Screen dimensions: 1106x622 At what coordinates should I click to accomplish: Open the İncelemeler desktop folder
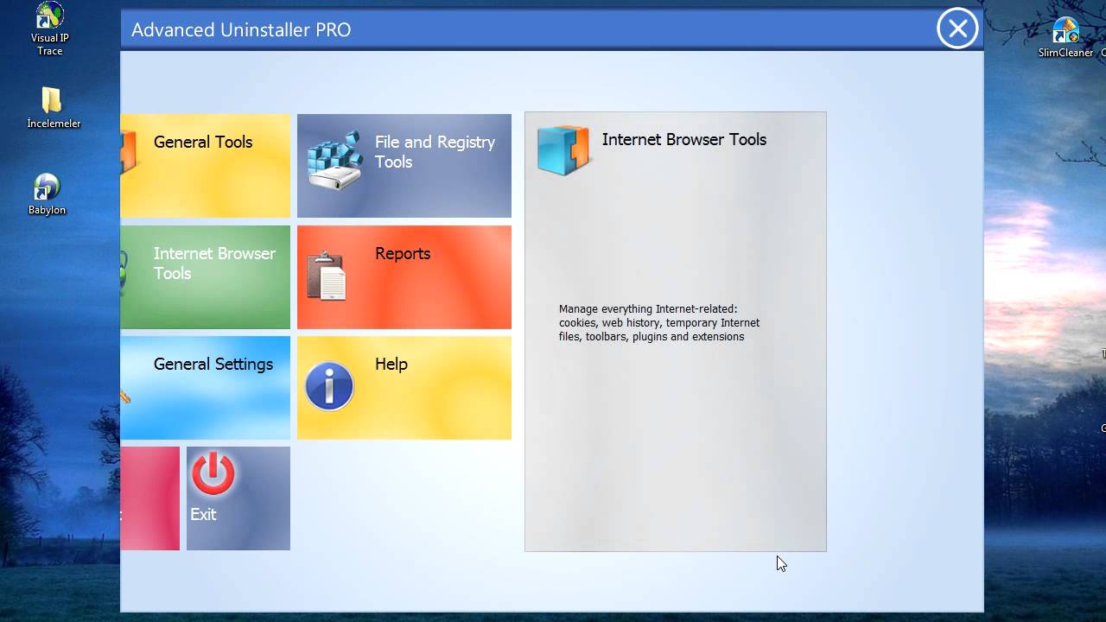pyautogui.click(x=54, y=108)
